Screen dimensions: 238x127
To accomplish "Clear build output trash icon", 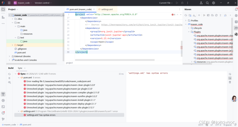I will (230, 82).
